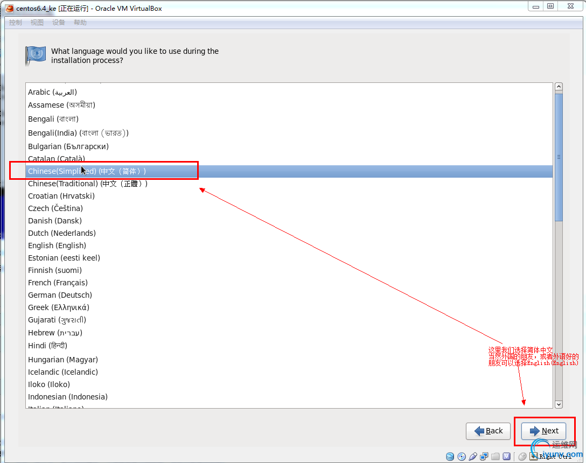Click the Right Ctrl host key label
586x463 pixels.
click(x=555, y=457)
